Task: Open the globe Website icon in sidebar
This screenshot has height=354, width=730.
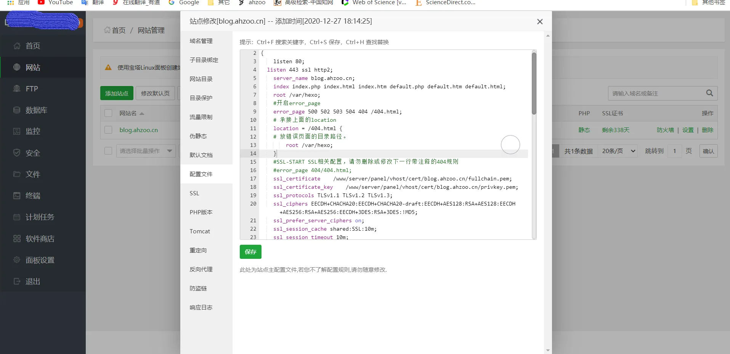Action: [17, 67]
